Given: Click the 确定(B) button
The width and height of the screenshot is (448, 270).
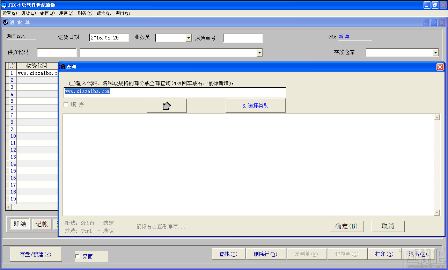Looking at the screenshot, I should coord(346,226).
